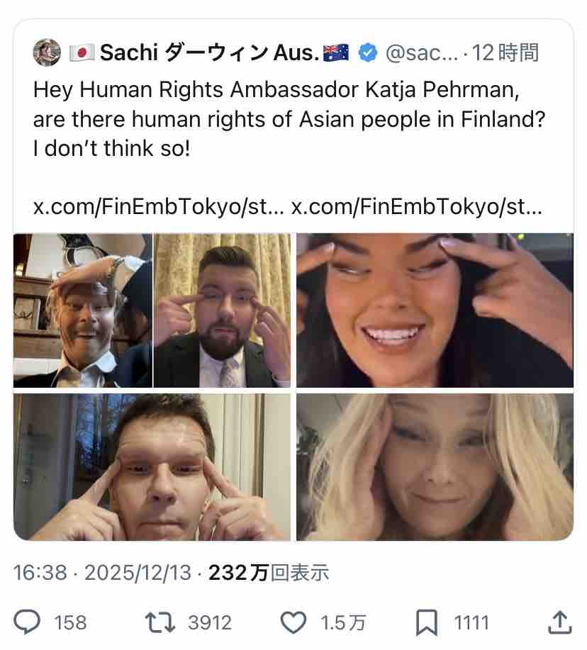Image resolution: width=587 pixels, height=650 pixels.
Task: View the bottom-right photo of the blonde woman
Action: click(x=435, y=467)
